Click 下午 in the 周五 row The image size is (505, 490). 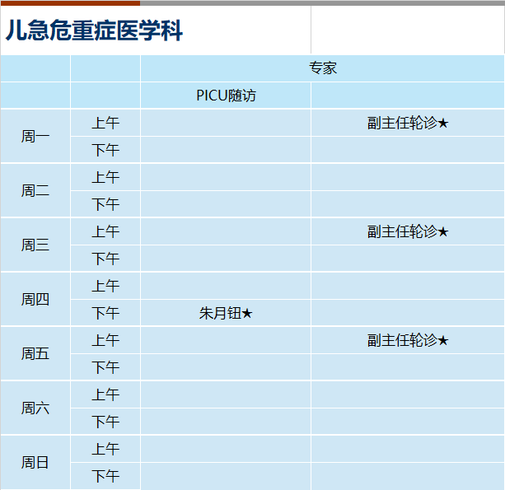point(105,367)
